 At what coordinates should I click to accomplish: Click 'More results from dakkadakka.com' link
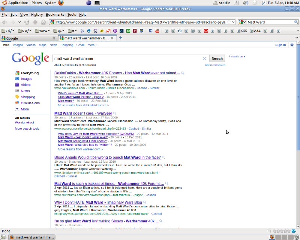(x=83, y=105)
